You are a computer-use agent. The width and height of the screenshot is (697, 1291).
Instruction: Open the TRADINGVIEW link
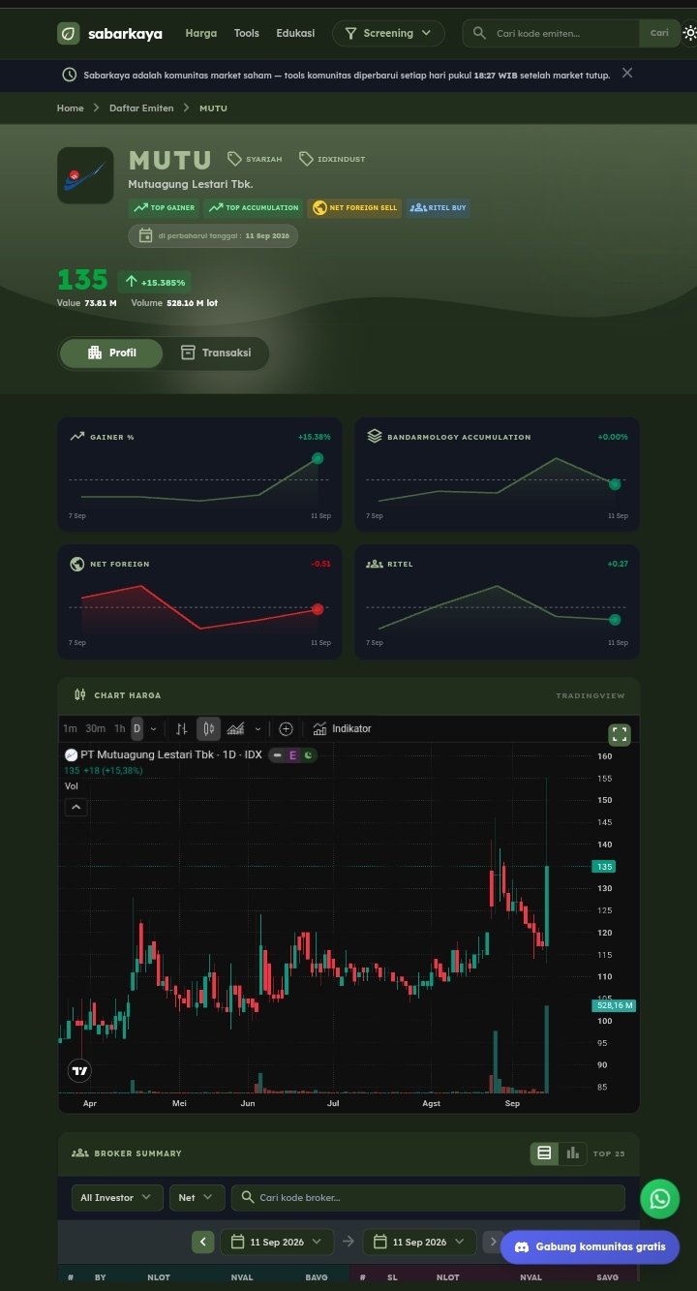tap(591, 695)
